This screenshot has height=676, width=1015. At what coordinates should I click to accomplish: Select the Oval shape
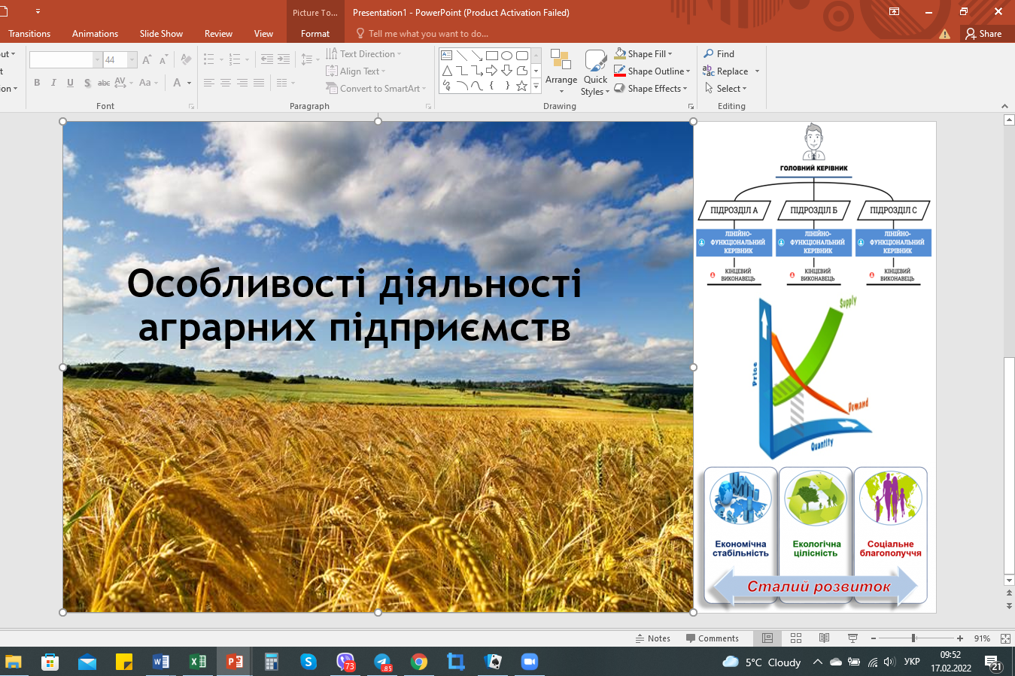(x=507, y=56)
